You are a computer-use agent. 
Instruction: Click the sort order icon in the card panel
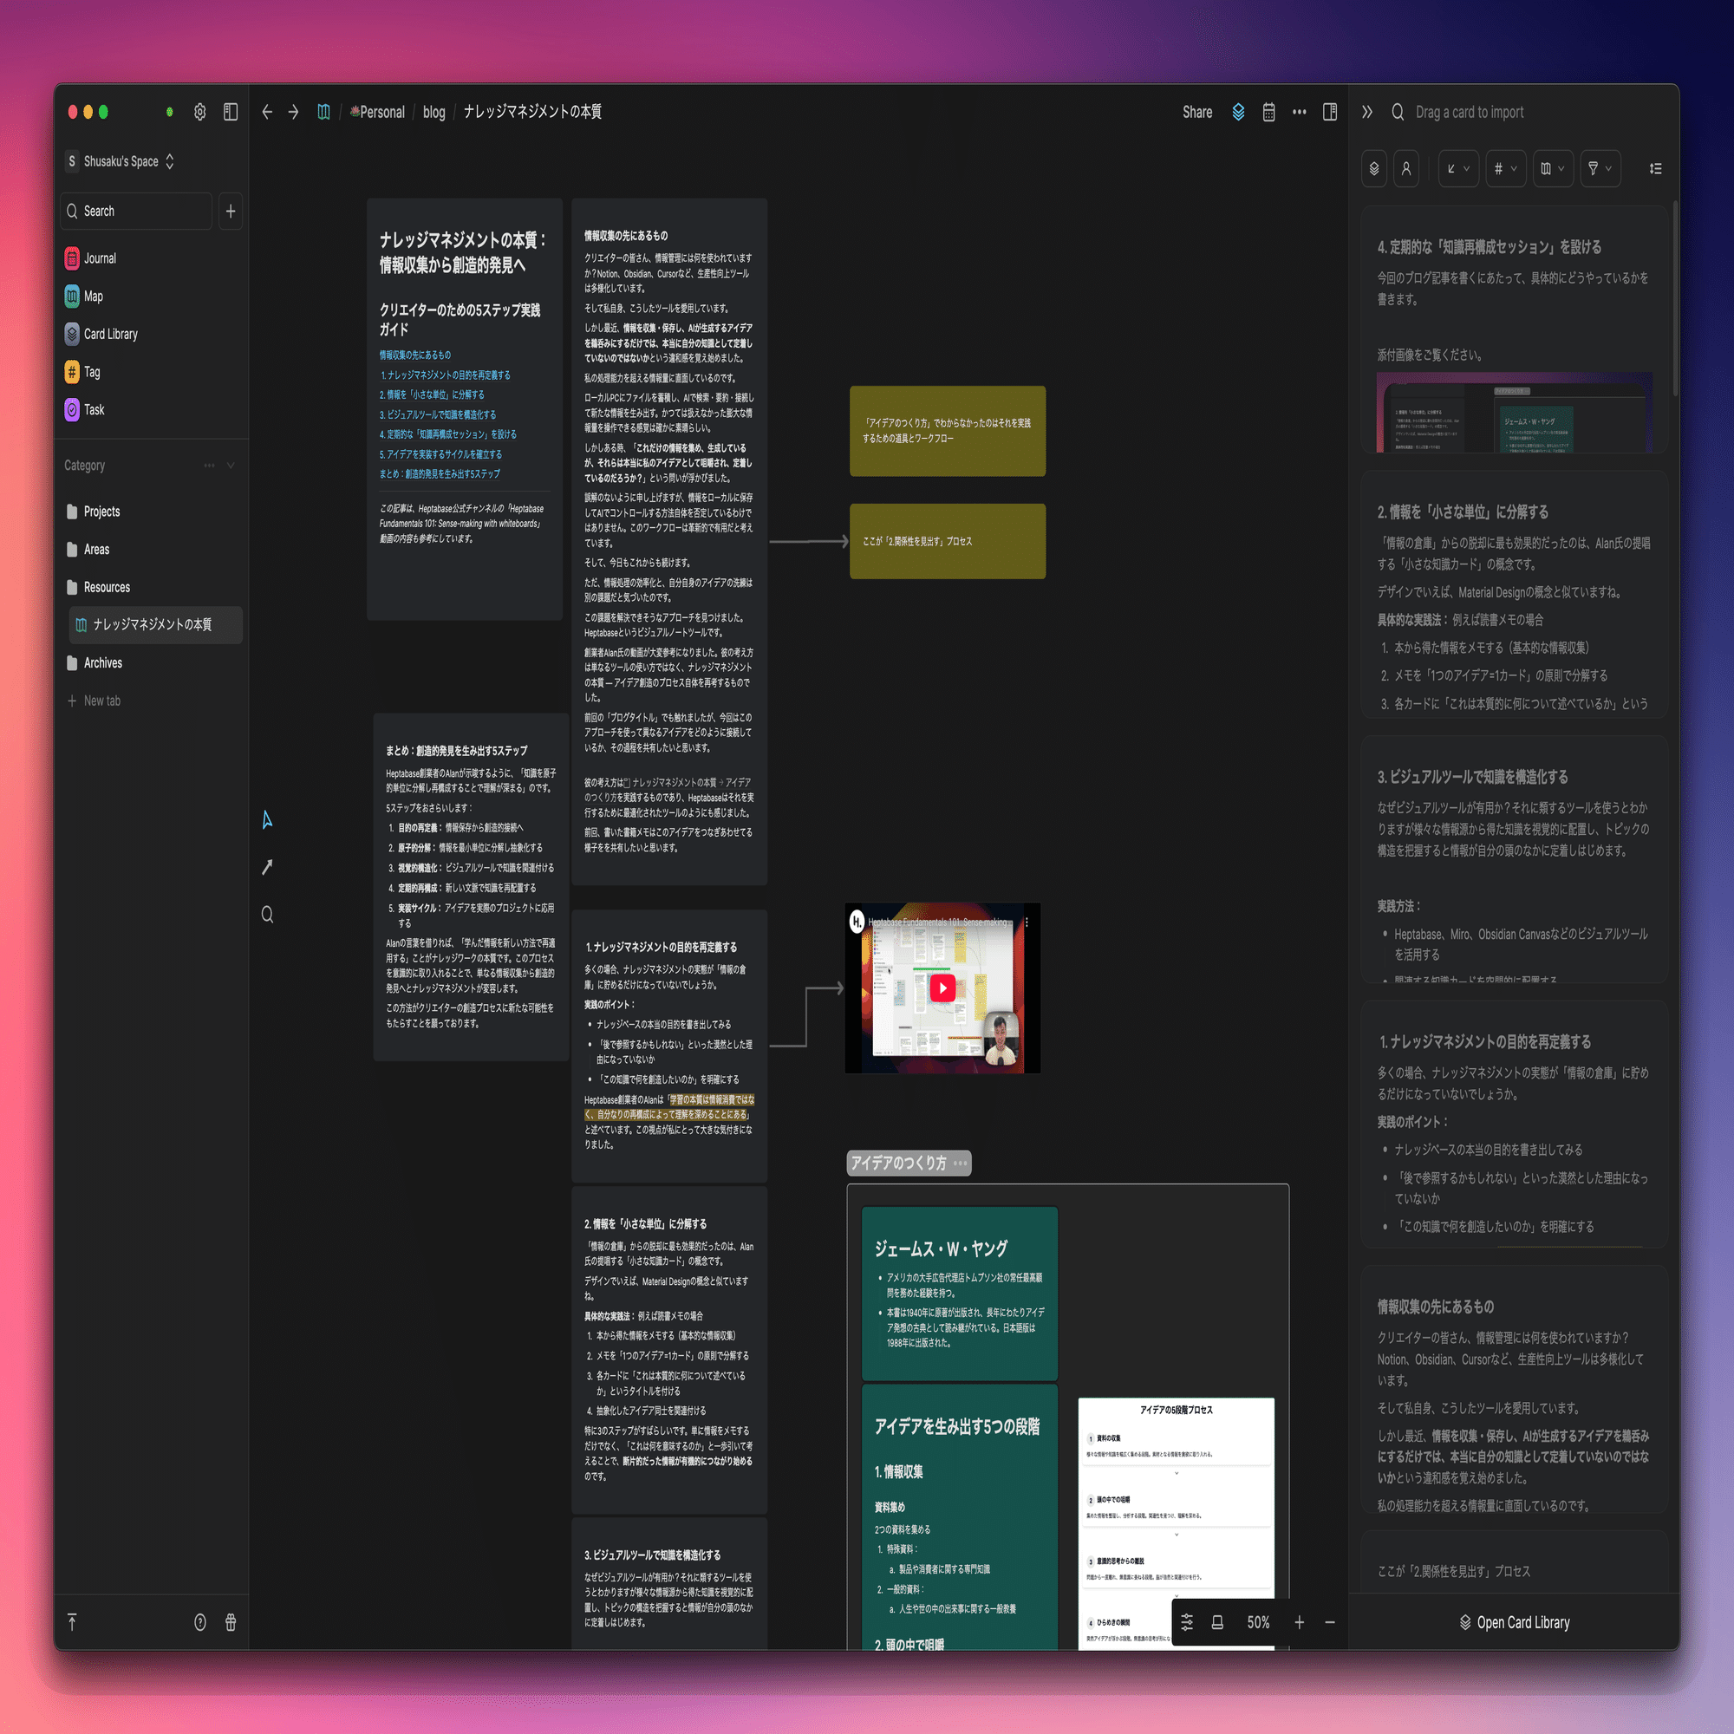[1655, 169]
